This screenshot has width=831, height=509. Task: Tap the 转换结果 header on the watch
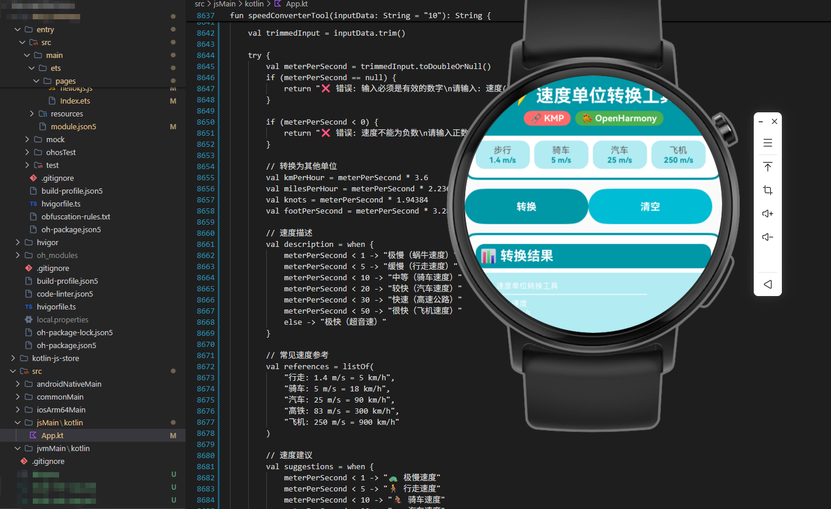pos(593,256)
